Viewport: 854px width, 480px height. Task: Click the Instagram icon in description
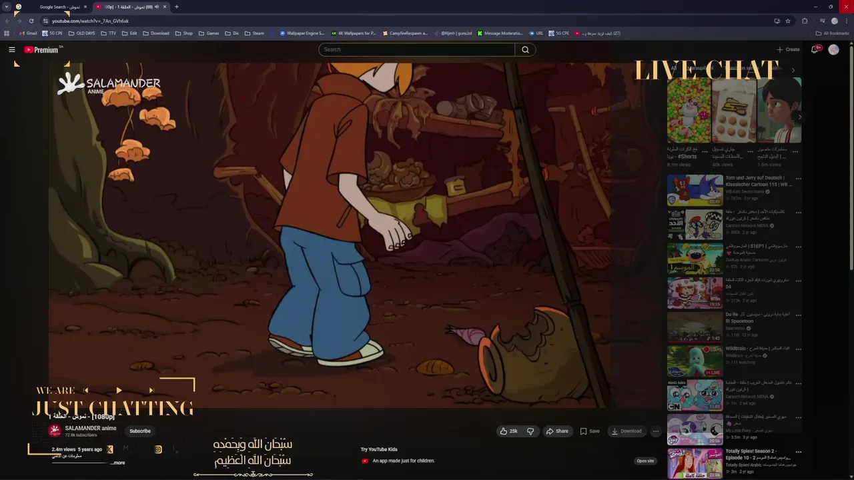(158, 449)
